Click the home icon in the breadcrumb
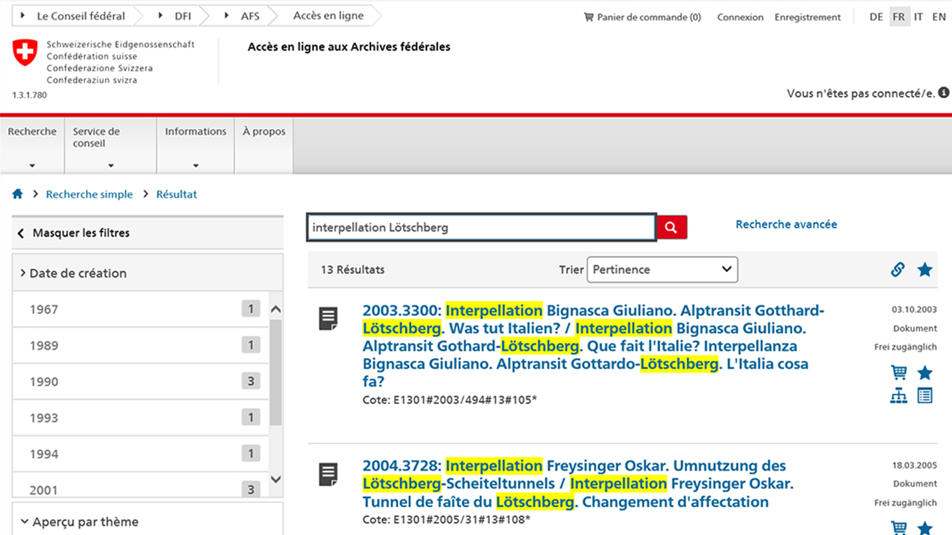 [x=18, y=194]
